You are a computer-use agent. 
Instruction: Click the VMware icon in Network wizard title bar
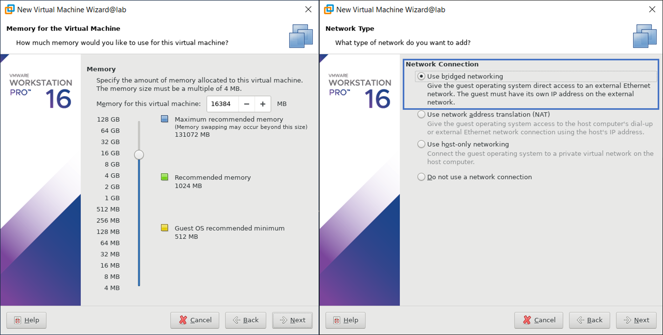point(329,9)
